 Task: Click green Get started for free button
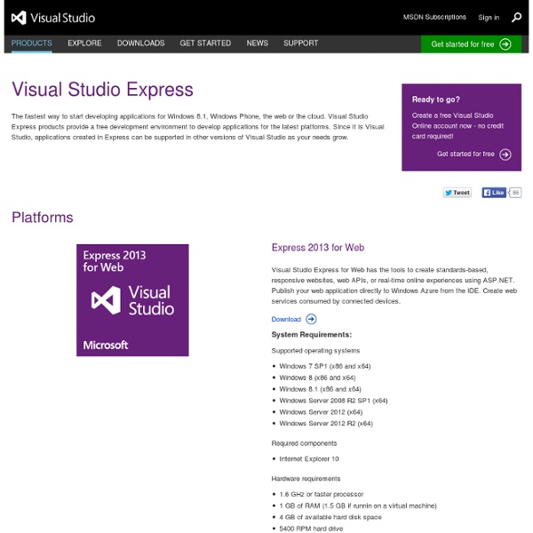tap(471, 44)
